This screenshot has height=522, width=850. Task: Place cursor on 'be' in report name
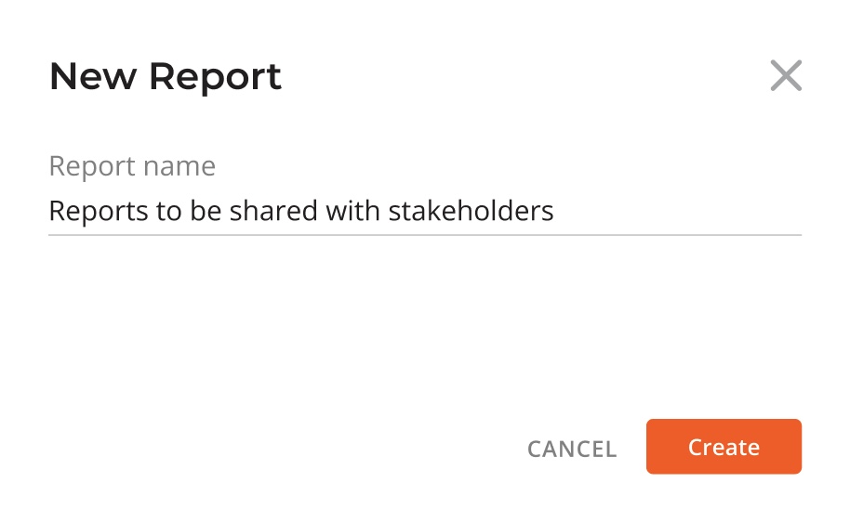coord(206,211)
